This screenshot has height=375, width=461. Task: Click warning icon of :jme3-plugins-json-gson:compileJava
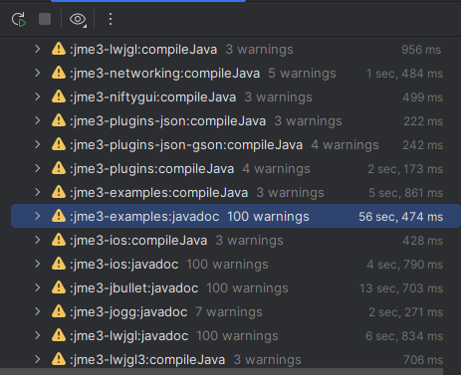59,144
